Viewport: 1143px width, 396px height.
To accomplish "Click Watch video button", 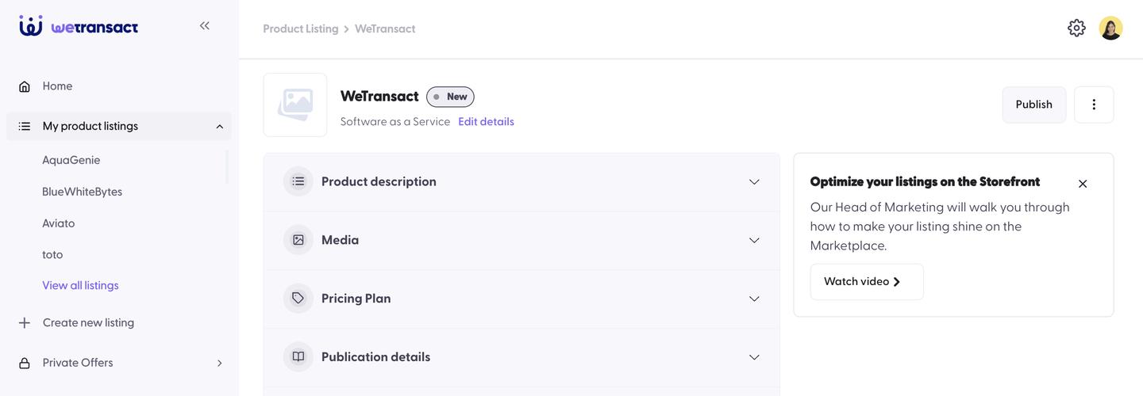I will tap(866, 282).
